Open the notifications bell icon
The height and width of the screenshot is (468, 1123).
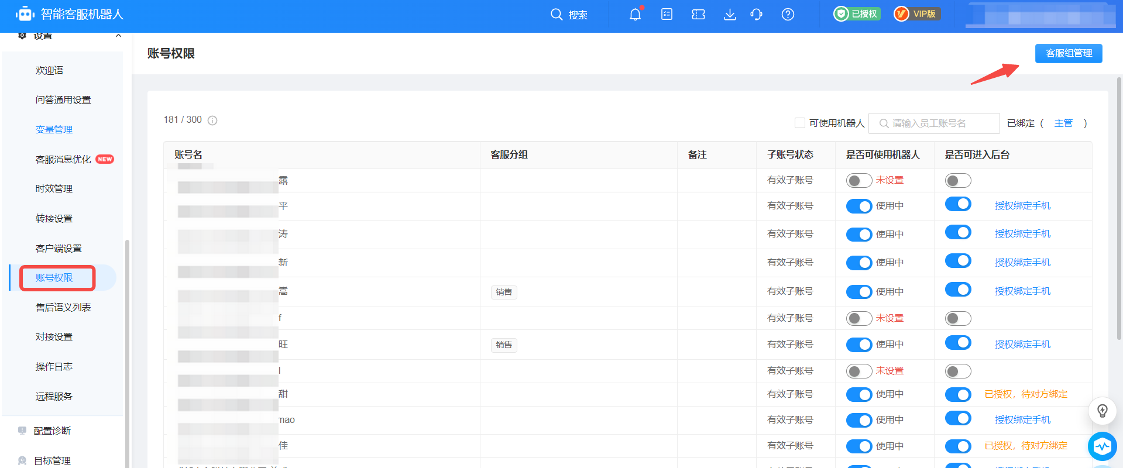tap(635, 15)
